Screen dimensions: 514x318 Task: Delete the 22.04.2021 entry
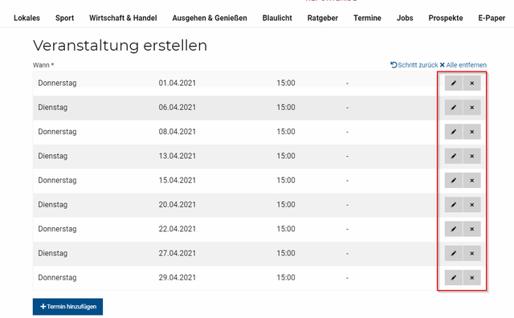coord(472,229)
